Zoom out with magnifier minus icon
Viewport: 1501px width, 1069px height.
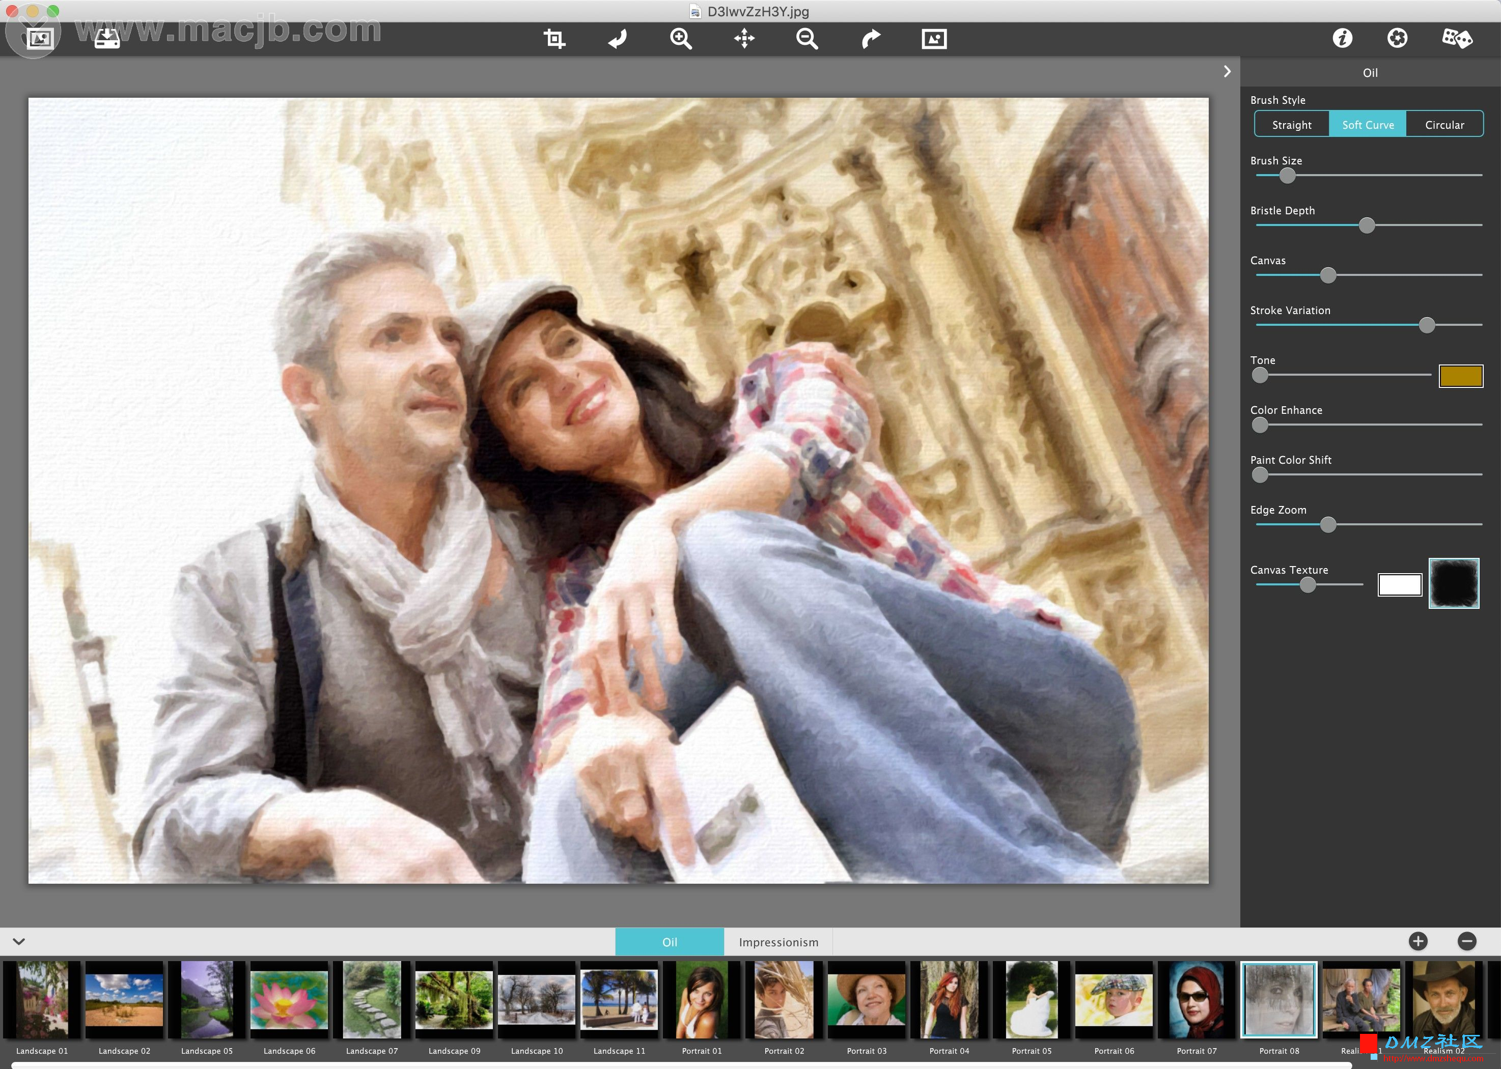tap(807, 39)
